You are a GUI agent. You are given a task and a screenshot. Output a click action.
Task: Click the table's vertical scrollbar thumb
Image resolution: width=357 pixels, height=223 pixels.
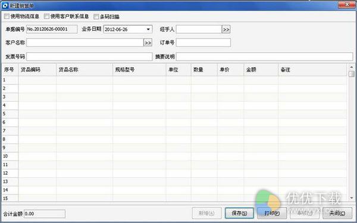coord(351,74)
